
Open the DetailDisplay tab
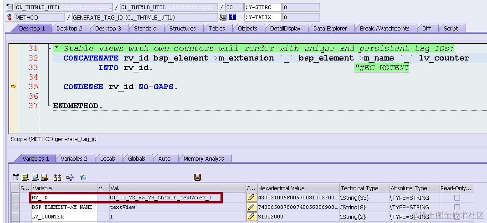[x=285, y=28]
